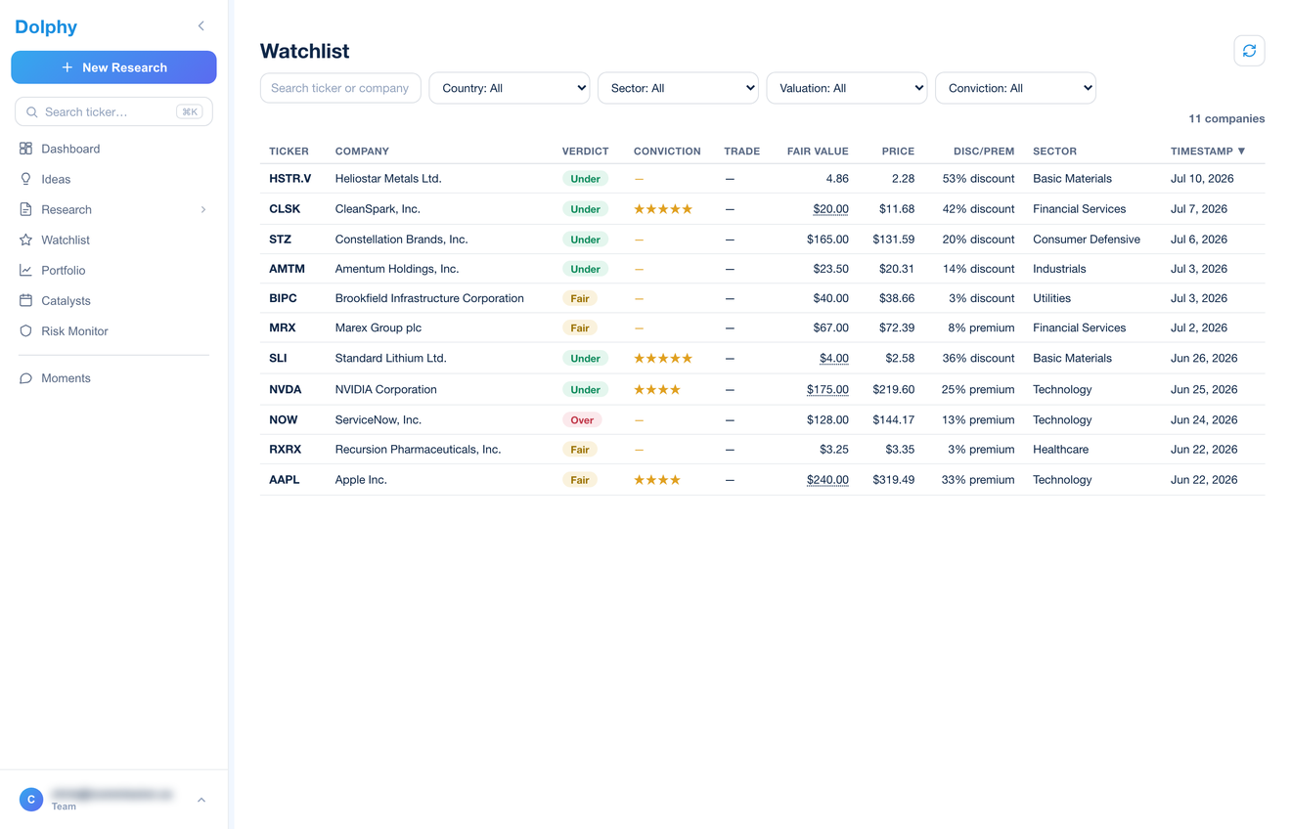Expand the Research submenu chevron
Viewport: 1291px width, 829px height.
(x=203, y=209)
